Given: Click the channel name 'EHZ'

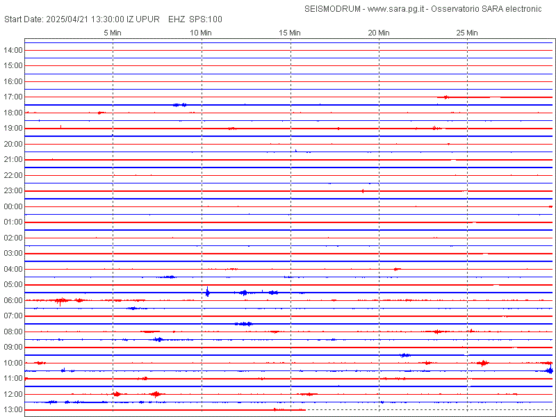Looking at the screenshot, I should pyautogui.click(x=177, y=19).
